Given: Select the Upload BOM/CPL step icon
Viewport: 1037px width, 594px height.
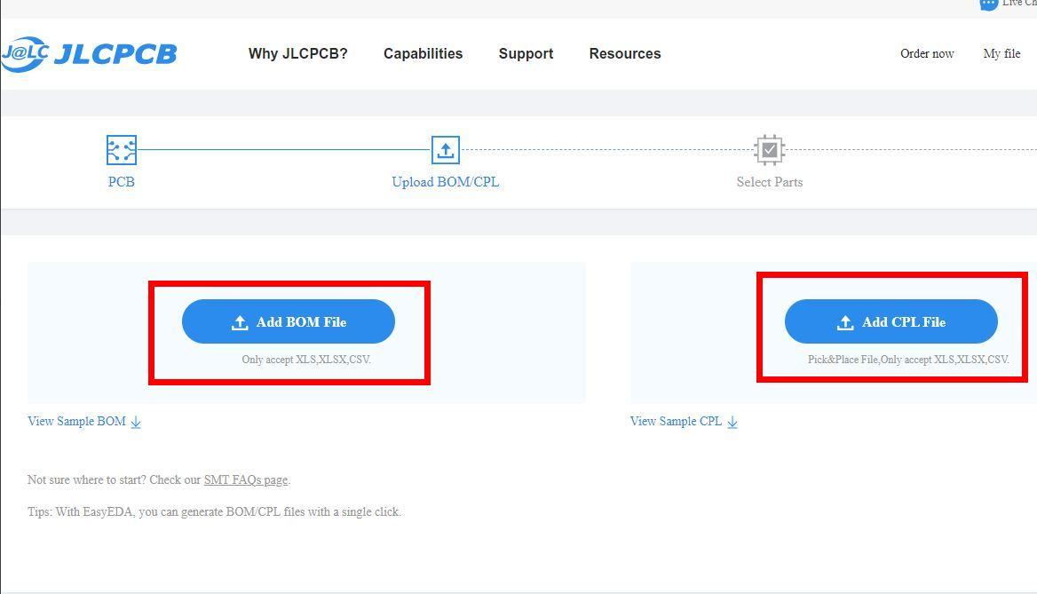Looking at the screenshot, I should tap(446, 150).
